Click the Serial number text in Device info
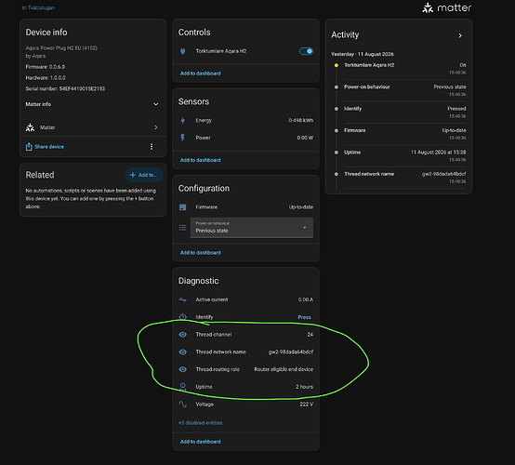The image size is (515, 465). tap(65, 88)
